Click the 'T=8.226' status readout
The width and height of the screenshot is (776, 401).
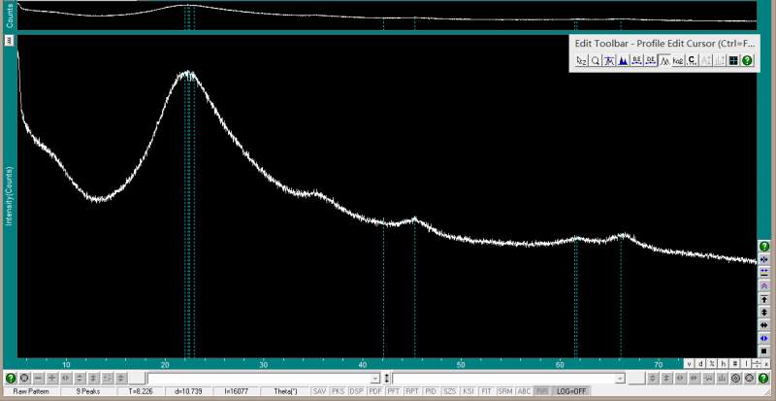pyautogui.click(x=141, y=391)
